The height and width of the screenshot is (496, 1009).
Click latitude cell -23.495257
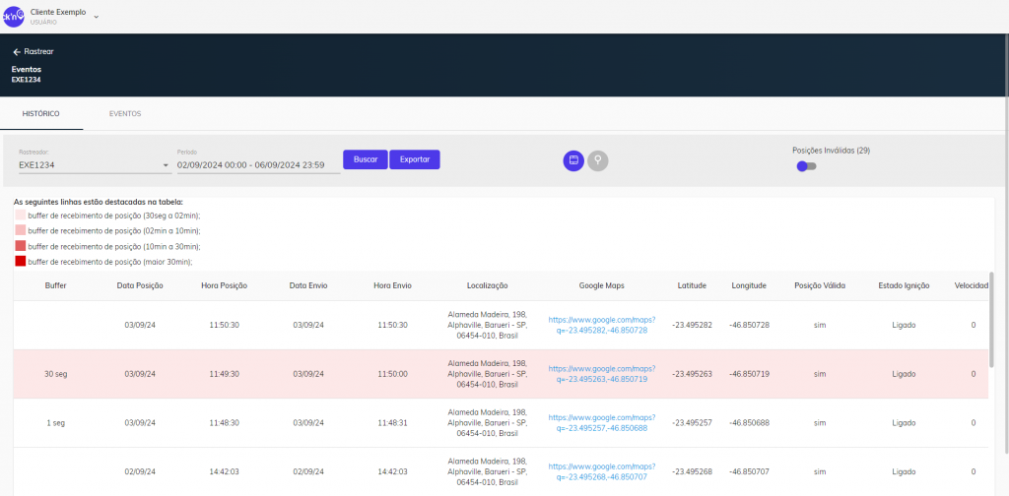692,423
